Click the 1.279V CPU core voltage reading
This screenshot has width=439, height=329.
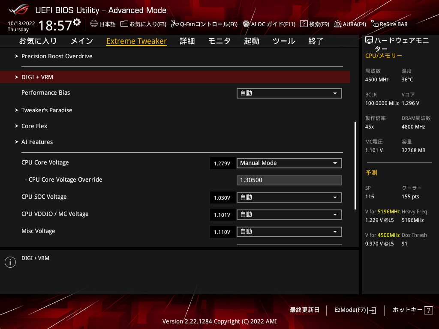coord(222,163)
